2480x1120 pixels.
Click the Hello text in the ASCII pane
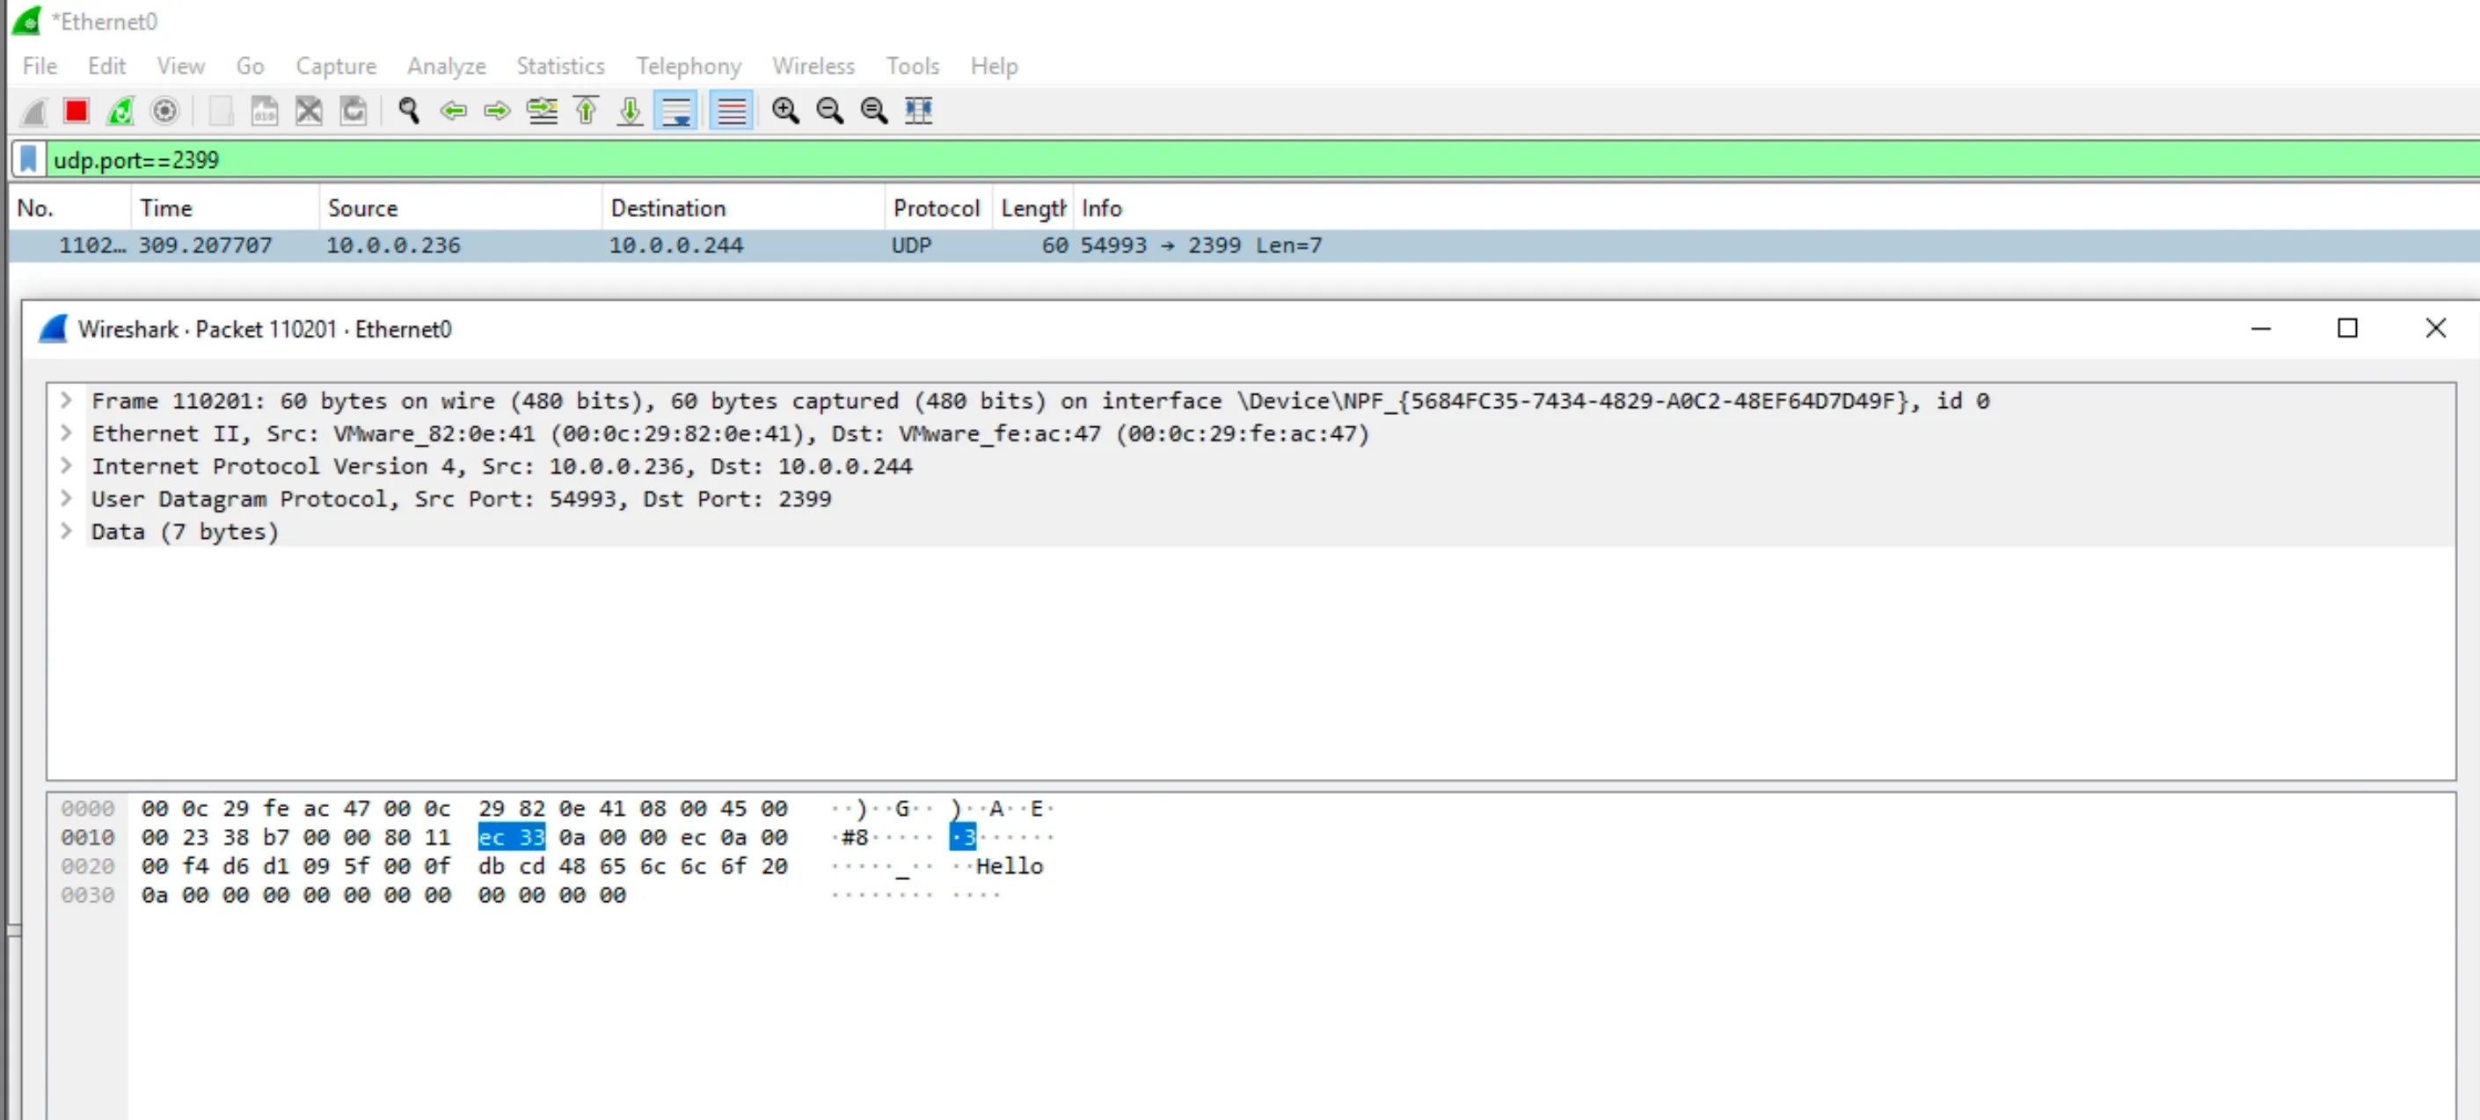coord(1009,867)
